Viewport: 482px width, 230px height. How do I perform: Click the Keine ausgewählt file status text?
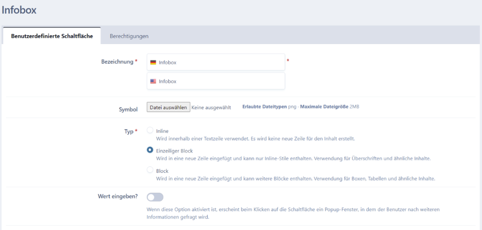click(211, 108)
